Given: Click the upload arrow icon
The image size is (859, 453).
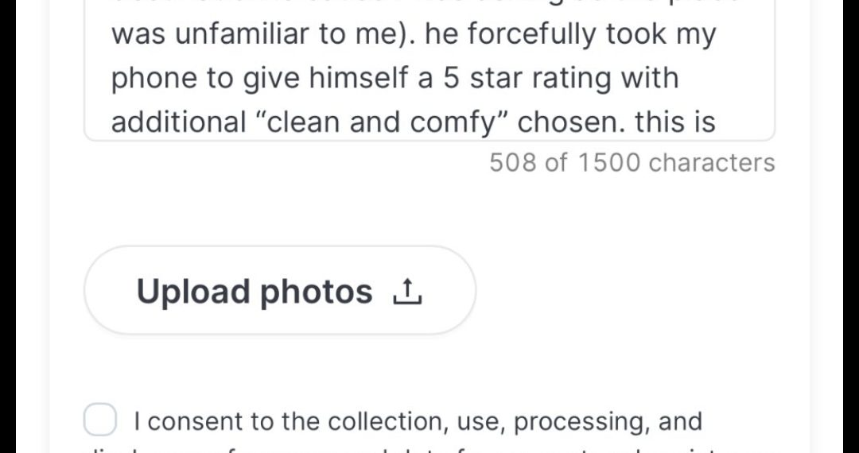Looking at the screenshot, I should [406, 292].
